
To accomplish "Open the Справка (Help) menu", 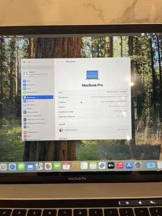I will (20, 36).
